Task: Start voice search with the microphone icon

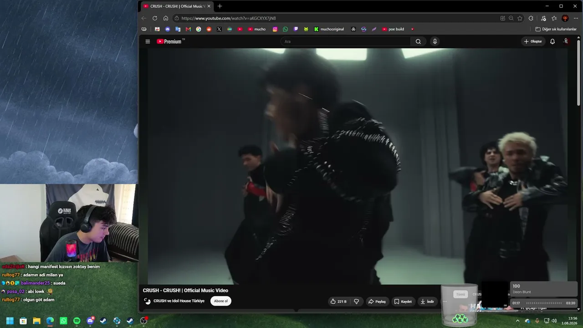Action: 435,41
